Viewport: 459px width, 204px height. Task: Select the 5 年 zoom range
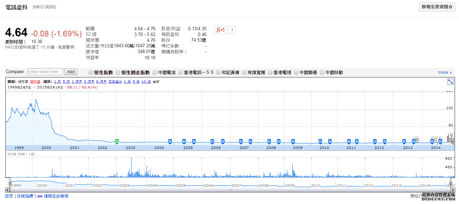point(136,82)
